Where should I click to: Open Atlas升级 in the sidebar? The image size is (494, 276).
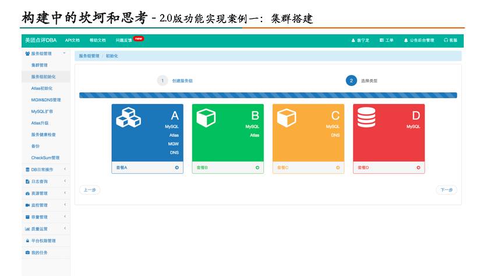coord(40,123)
